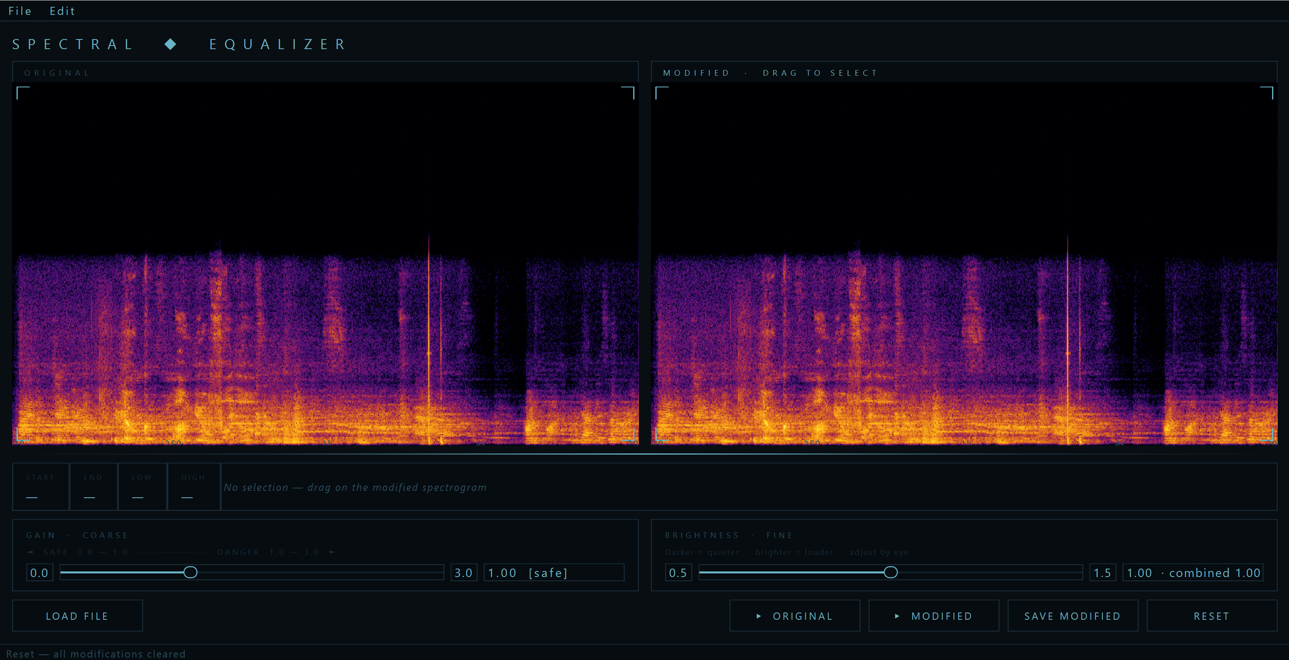
Task: Play the Modified audio
Action: (934, 616)
